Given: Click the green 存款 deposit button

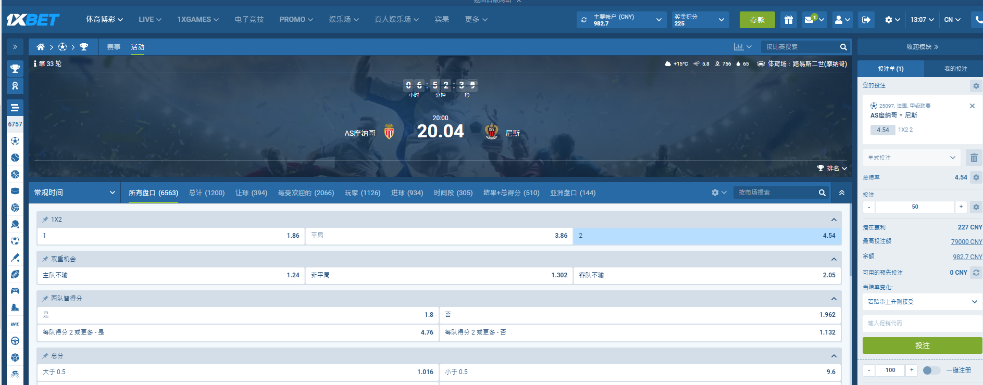Looking at the screenshot, I should point(757,20).
